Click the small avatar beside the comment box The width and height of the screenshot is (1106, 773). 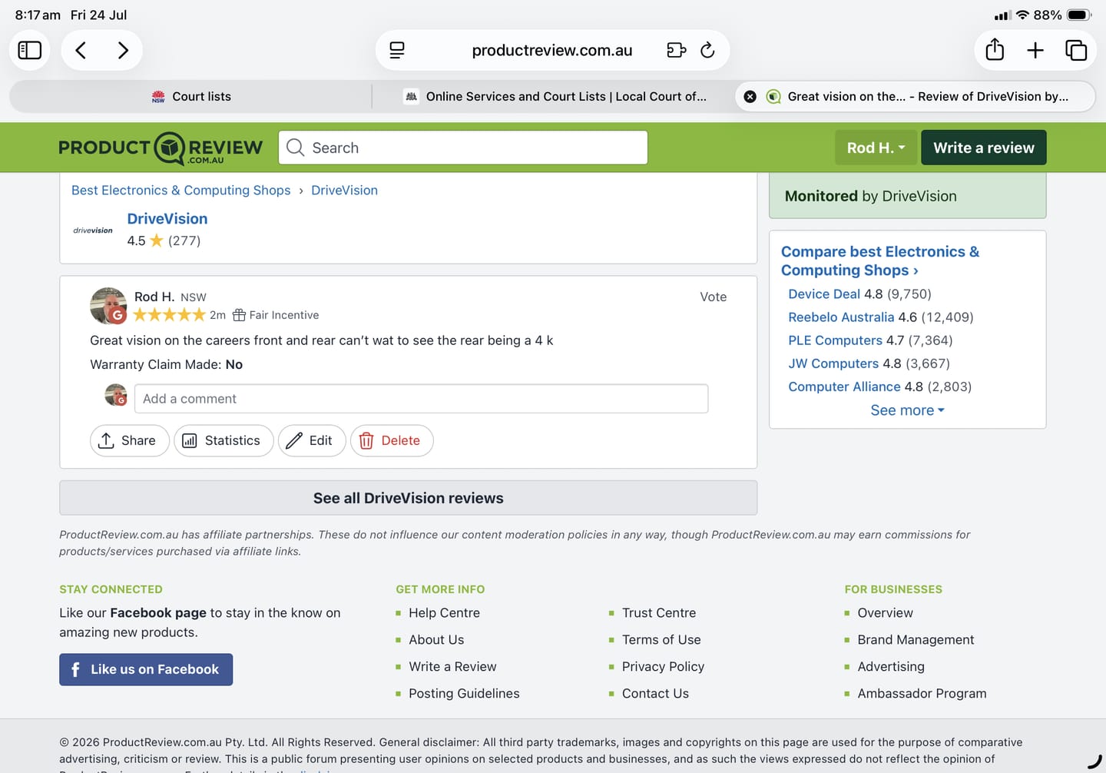click(x=116, y=395)
